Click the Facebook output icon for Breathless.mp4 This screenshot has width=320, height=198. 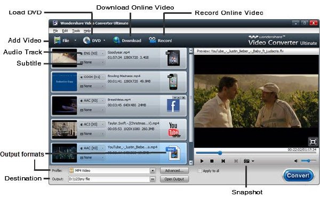coord(173,105)
